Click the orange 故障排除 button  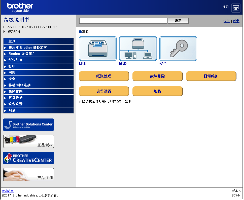[157, 76]
